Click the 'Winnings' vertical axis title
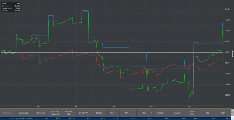This screenshot has width=234, height=120. click(x=232, y=54)
